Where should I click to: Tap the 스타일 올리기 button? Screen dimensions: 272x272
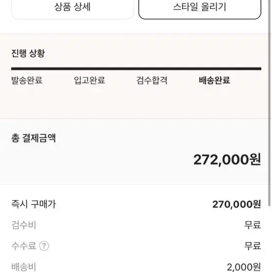(x=200, y=8)
